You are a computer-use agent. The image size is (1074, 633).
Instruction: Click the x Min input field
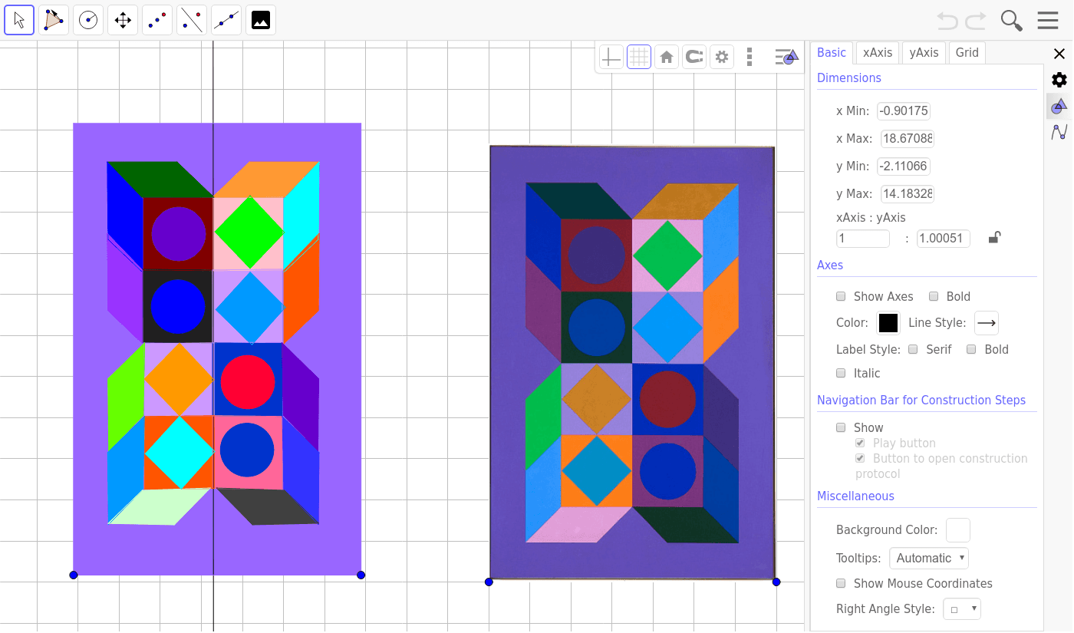(x=904, y=110)
